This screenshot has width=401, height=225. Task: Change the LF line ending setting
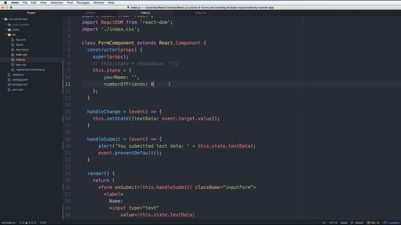click(x=324, y=222)
